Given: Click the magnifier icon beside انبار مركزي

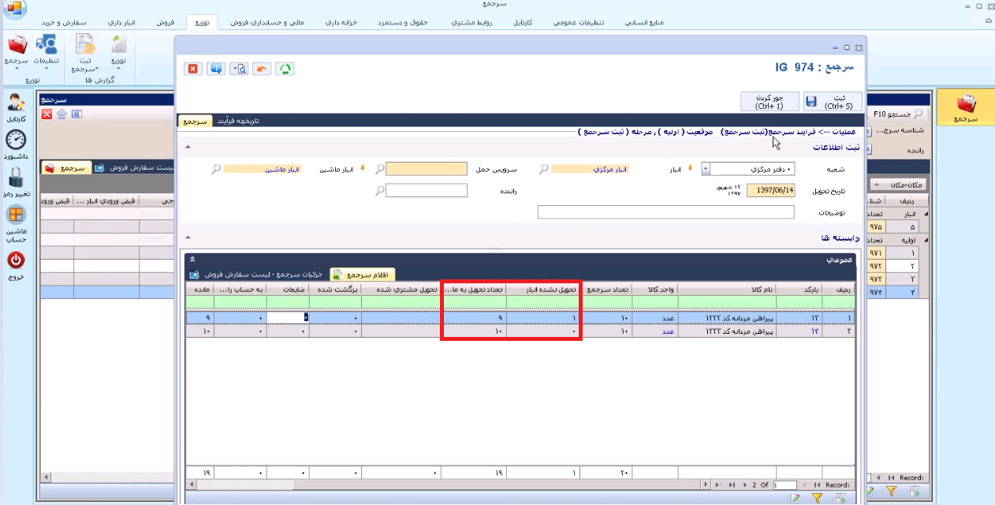Looking at the screenshot, I should (x=543, y=169).
